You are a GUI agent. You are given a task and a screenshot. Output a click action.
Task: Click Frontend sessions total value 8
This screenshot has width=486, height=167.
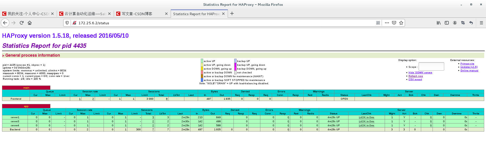click(167, 99)
